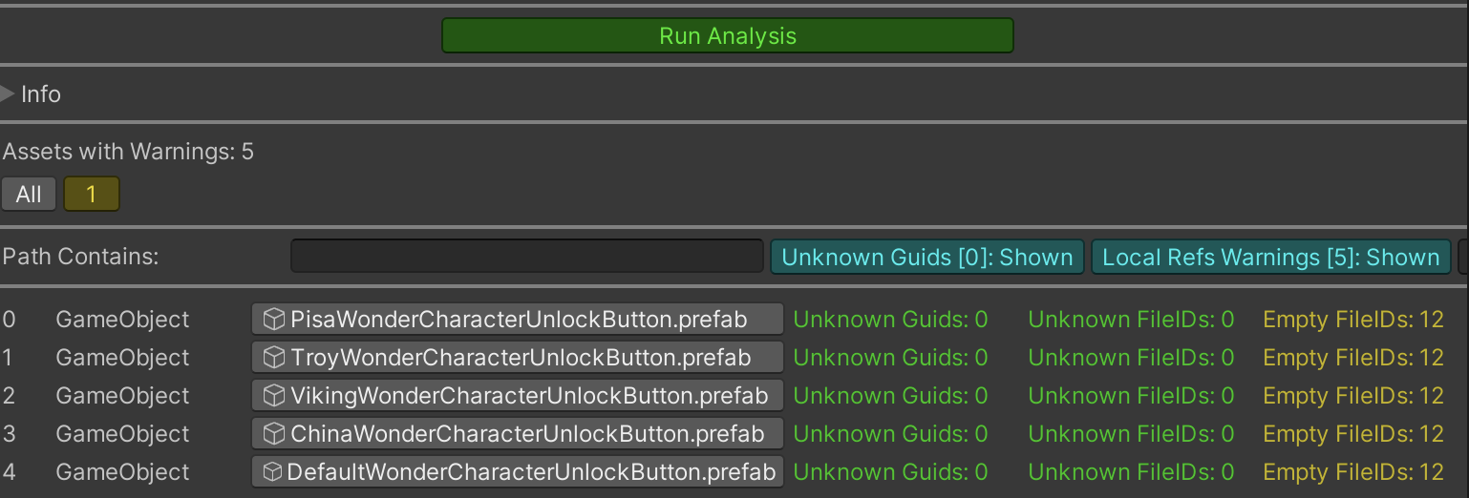Click the Path Contains: label
Image resolution: width=1469 pixels, height=498 pixels.
pos(80,257)
